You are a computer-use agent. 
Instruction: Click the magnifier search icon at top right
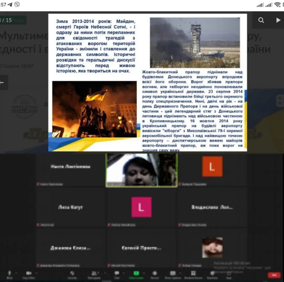pyautogui.click(x=261, y=20)
